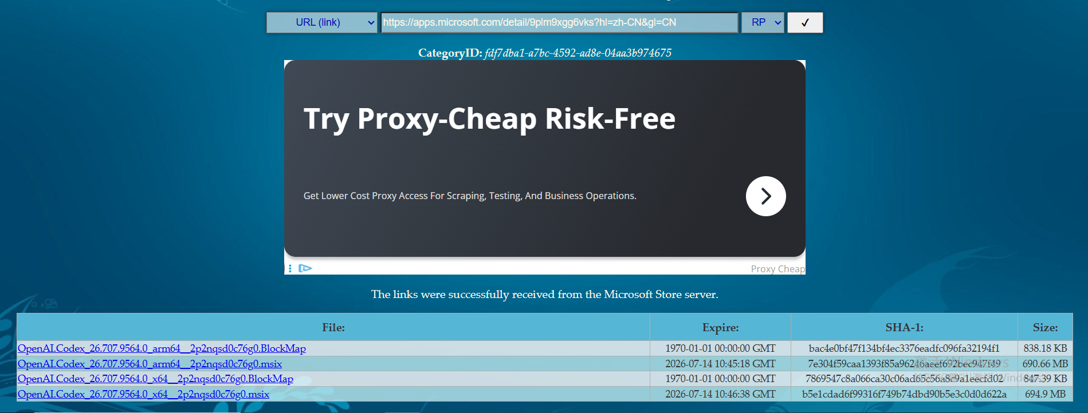This screenshot has height=413, width=1088.
Task: Click the 'Proxy Cheap' advertiser label
Action: point(777,269)
